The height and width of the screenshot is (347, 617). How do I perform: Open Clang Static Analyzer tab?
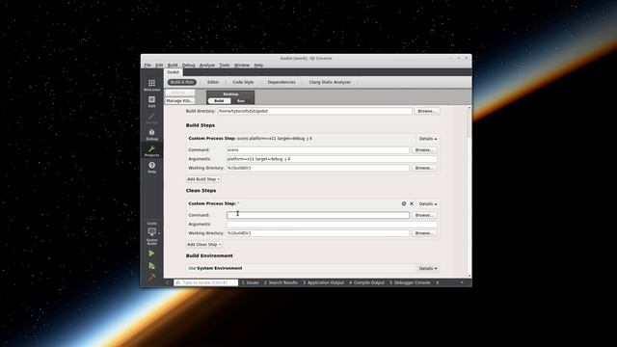tap(330, 82)
